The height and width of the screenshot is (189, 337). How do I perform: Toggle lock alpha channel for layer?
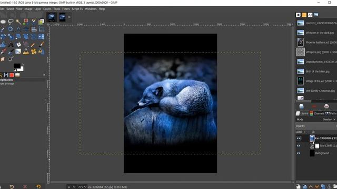click(x=313, y=132)
